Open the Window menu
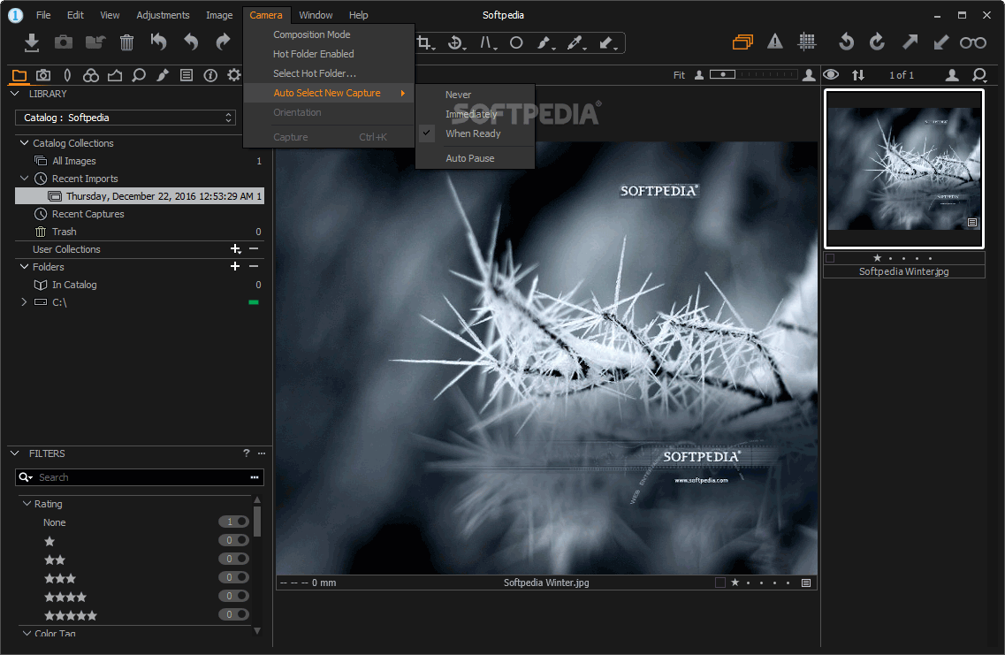 tap(316, 15)
